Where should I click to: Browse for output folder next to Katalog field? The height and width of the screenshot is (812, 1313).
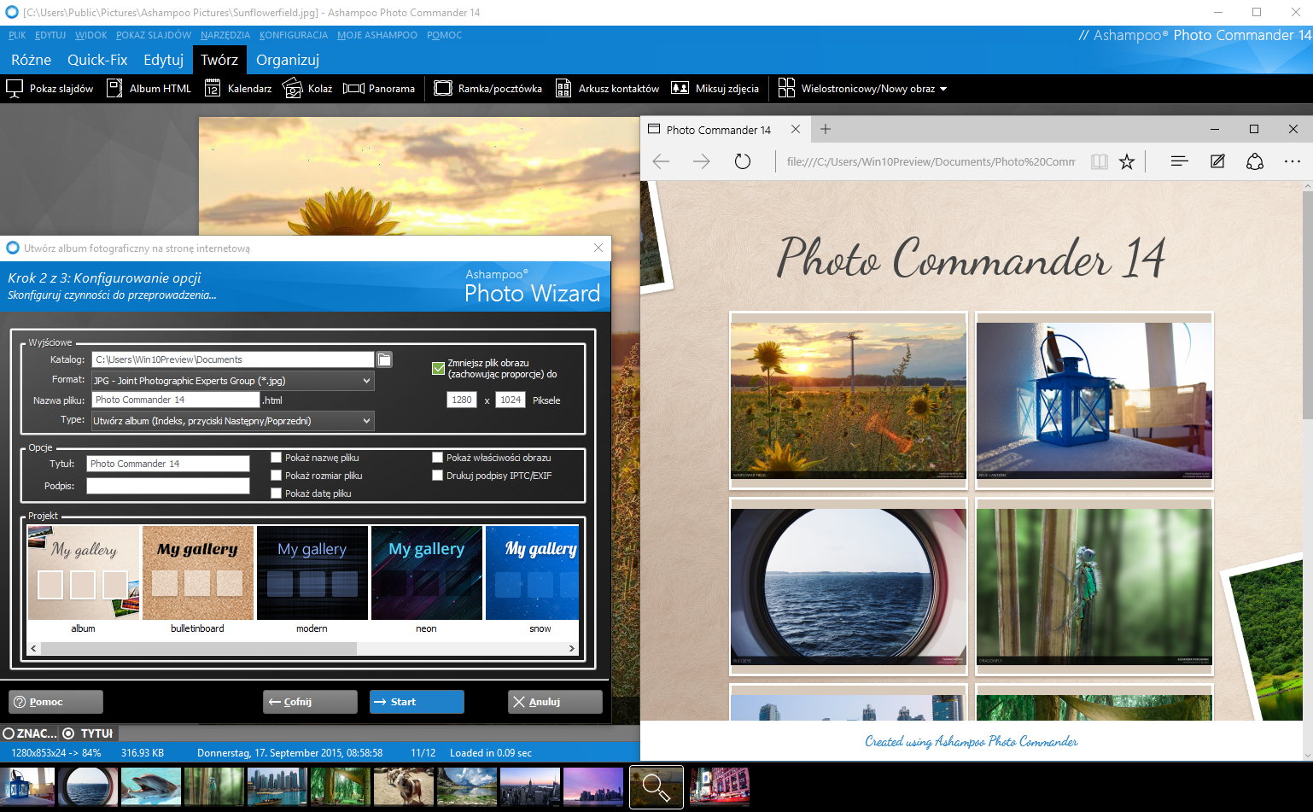click(x=385, y=359)
